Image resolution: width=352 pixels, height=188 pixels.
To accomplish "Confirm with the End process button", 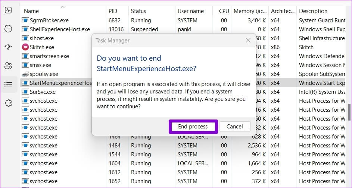I will tap(193, 127).
